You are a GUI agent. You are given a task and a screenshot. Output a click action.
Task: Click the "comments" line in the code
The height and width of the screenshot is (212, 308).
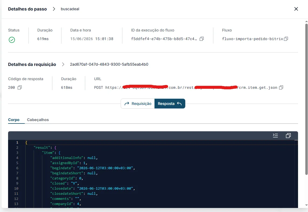coord(66,199)
